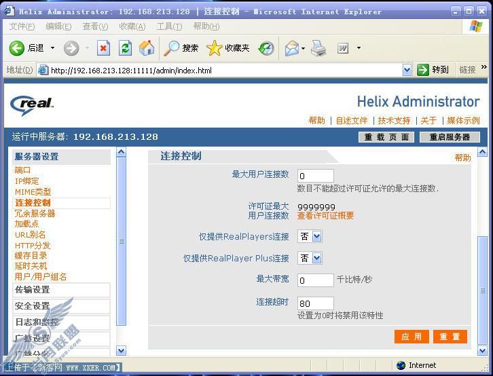The image size is (493, 376).
Task: Click the 最大用户连接数 input field
Action: 315,176
